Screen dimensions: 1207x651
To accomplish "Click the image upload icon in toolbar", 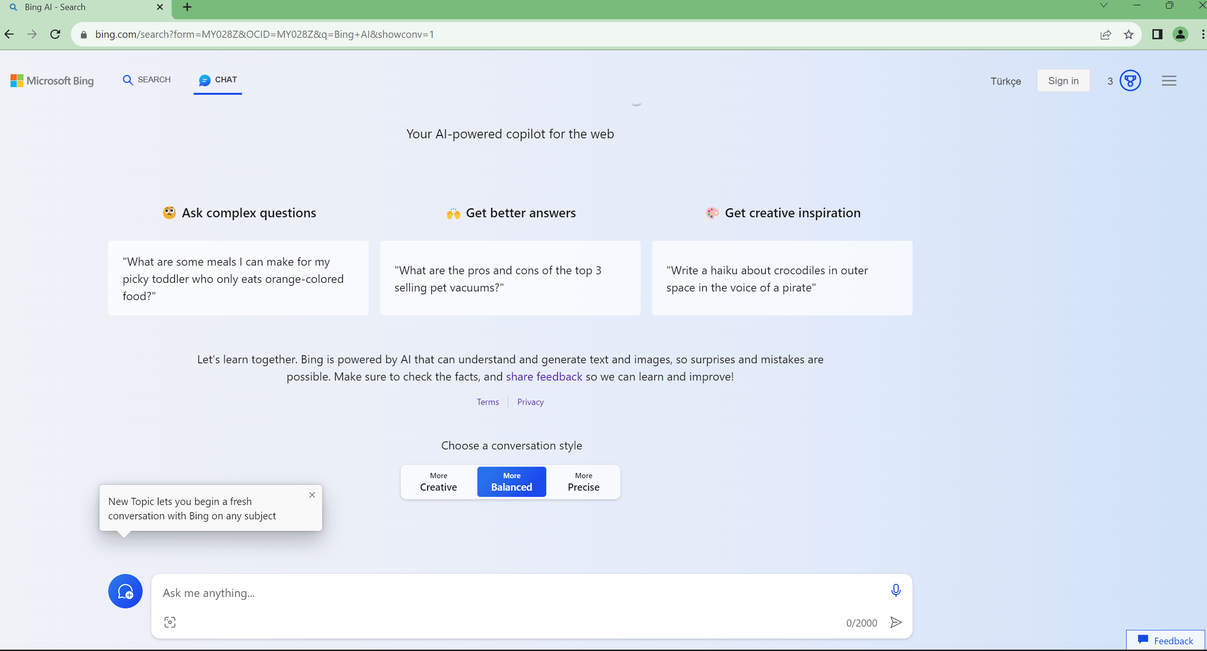I will [169, 622].
